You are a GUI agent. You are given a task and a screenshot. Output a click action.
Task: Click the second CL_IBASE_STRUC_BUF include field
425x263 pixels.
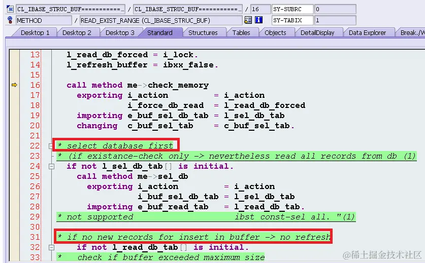point(187,9)
